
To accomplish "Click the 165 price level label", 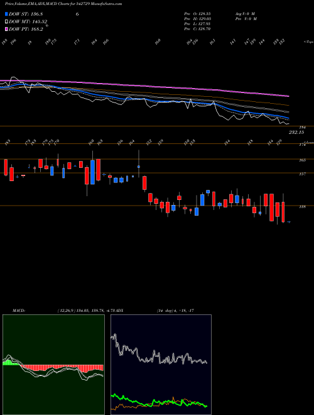I will click(x=303, y=160).
